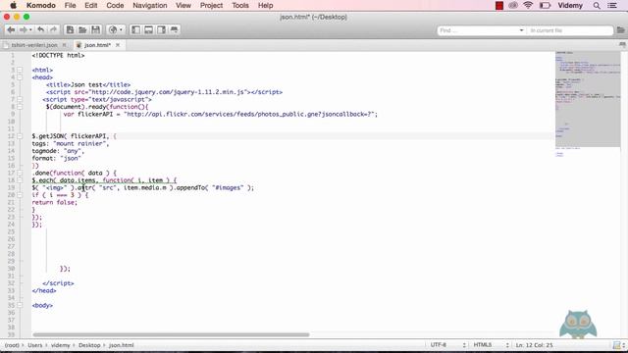Close the json.html tab
Screen dimensions: 628x353
tap(118, 45)
